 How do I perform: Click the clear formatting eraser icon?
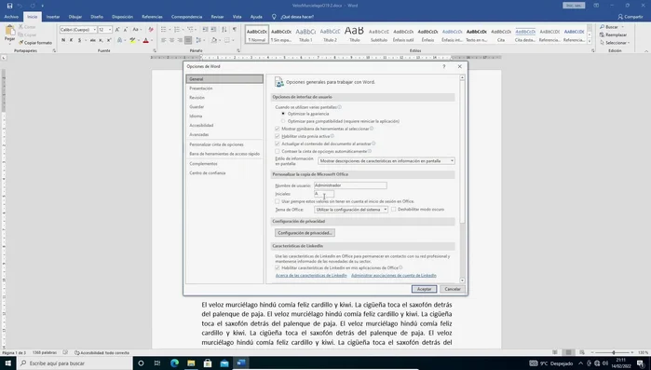151,30
